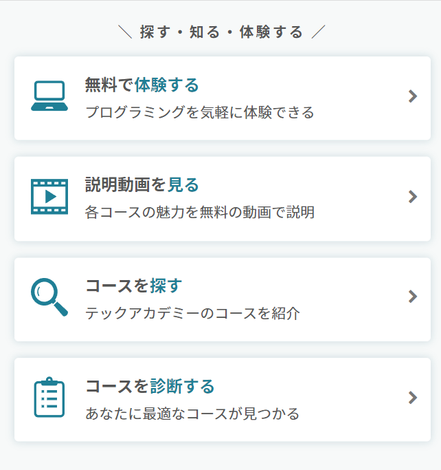Click the clipboard checklist diagnosis icon
Screen dimensions: 441x470
coord(49,398)
